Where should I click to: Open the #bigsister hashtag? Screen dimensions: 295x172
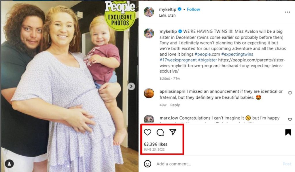tap(207, 60)
